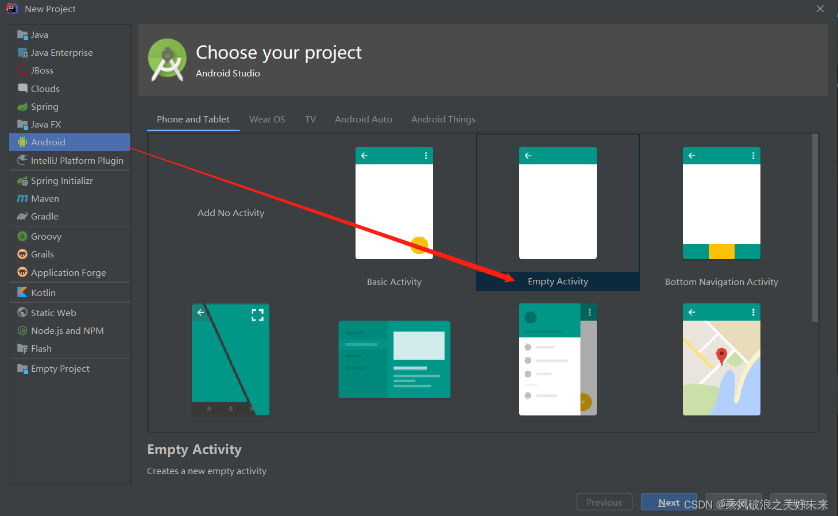The width and height of the screenshot is (838, 516).
Task: Open the Android Auto tab
Action: tap(364, 120)
